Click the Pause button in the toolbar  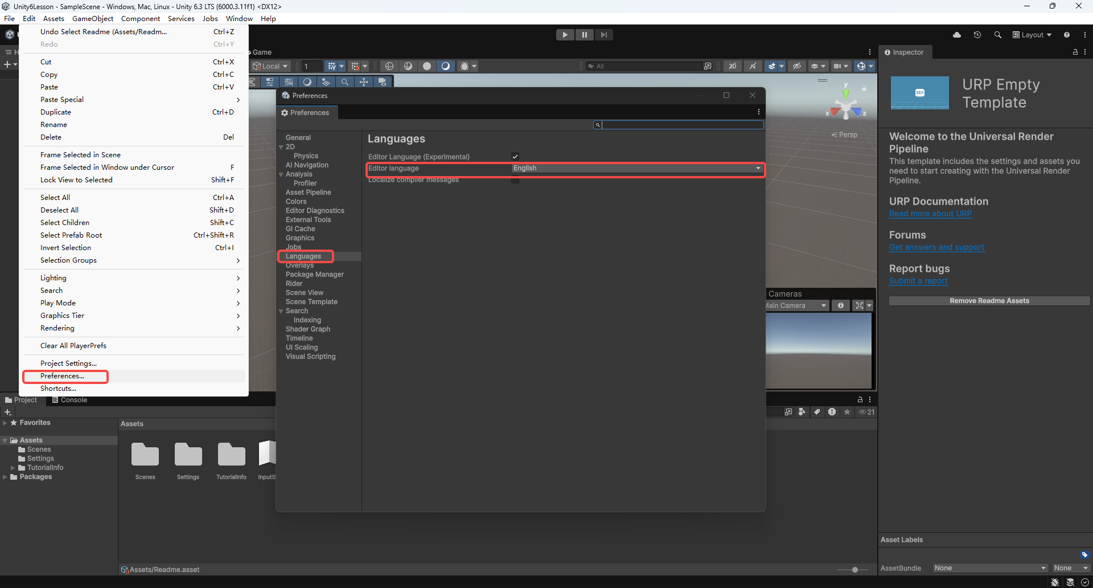[584, 35]
